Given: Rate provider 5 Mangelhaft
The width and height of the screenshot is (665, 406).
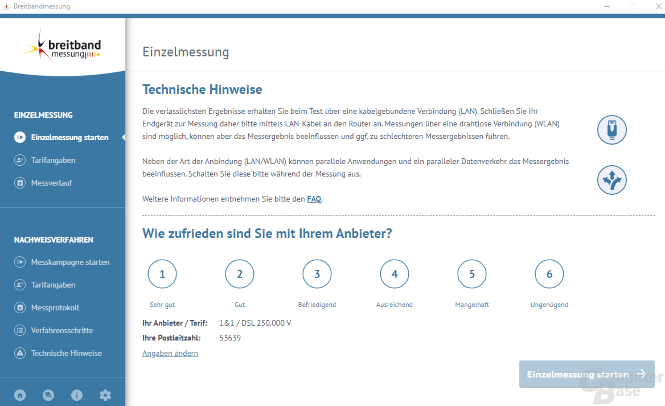Looking at the screenshot, I should click(x=472, y=274).
